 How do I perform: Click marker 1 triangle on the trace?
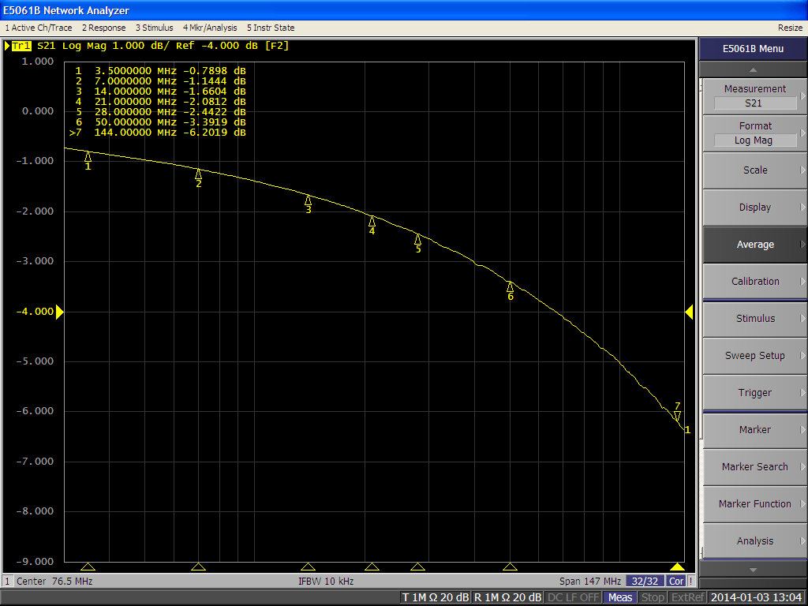click(88, 157)
